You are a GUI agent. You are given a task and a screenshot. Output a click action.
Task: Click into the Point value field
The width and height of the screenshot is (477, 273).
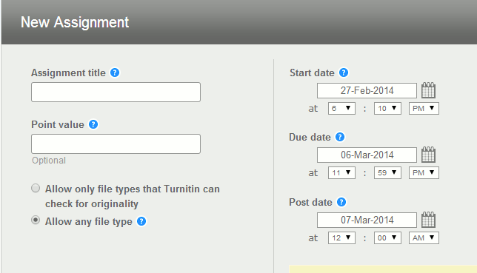pos(116,144)
